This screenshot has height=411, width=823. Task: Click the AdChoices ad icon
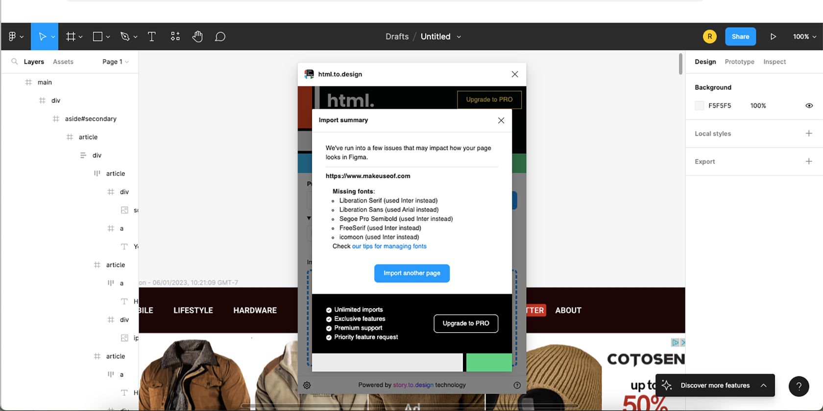click(x=675, y=342)
